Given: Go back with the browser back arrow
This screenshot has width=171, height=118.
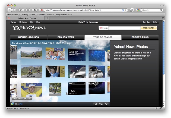Looking at the screenshot, I should (x=9, y=10).
